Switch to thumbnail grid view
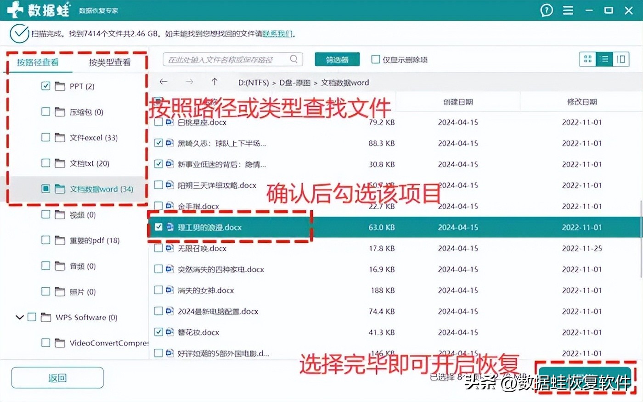The image size is (643, 402). click(588, 59)
